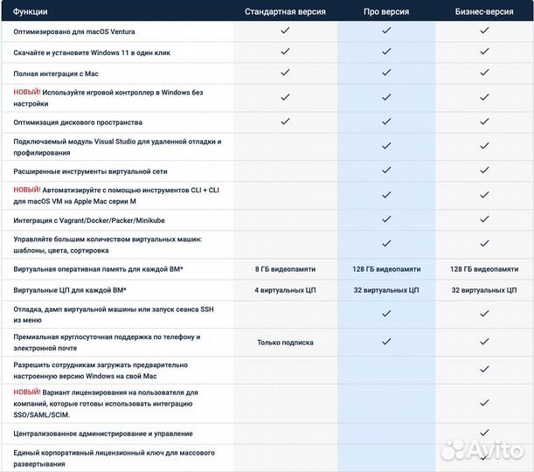
Task: Select the 'Бизнес-версия' column header
Action: tap(486, 11)
